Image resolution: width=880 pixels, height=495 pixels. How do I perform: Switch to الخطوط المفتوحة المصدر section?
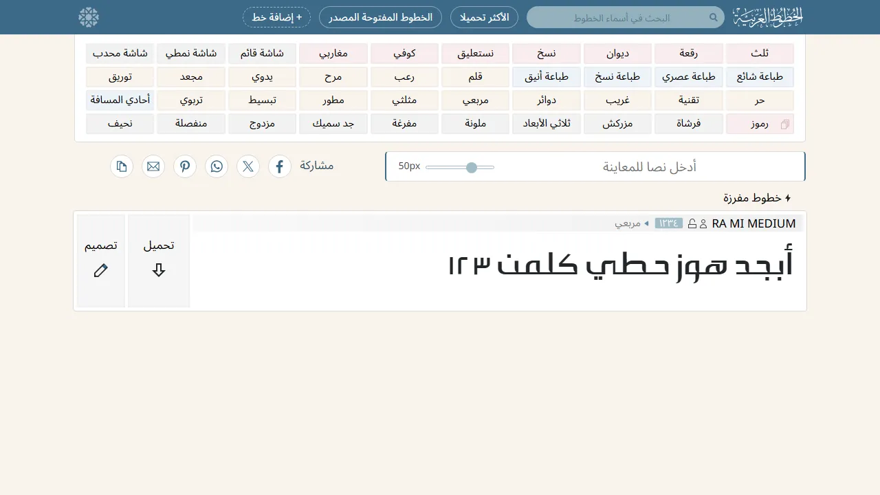(380, 17)
